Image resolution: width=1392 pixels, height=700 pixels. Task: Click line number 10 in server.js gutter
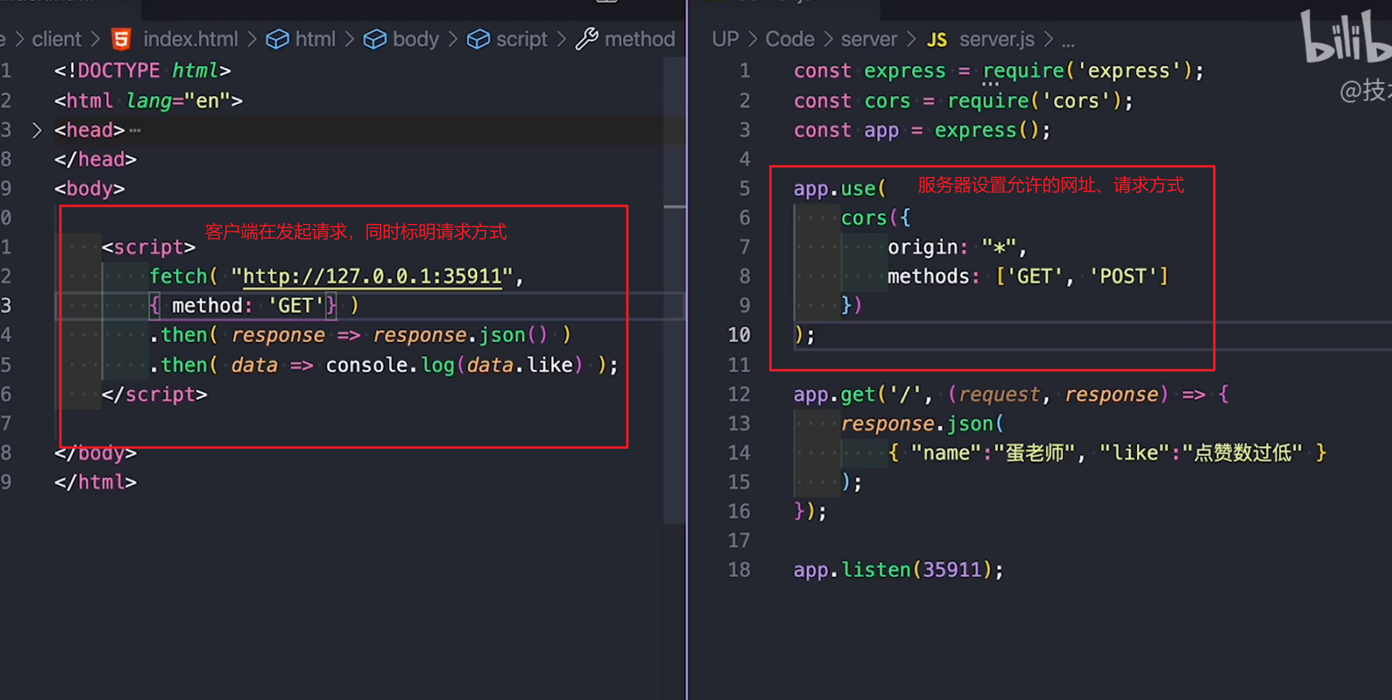click(x=739, y=335)
